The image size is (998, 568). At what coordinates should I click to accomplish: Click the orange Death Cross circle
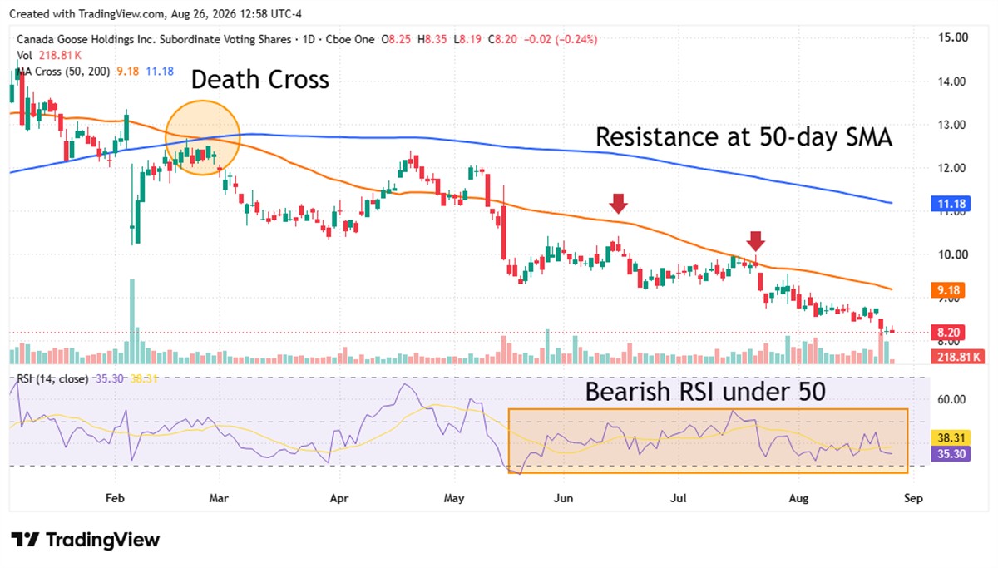(x=203, y=137)
